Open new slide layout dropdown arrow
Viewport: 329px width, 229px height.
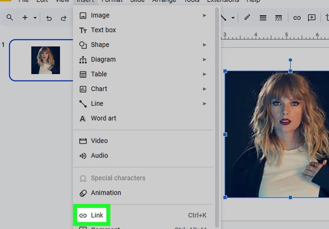tap(35, 18)
